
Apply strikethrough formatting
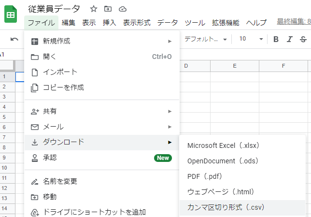(303, 39)
